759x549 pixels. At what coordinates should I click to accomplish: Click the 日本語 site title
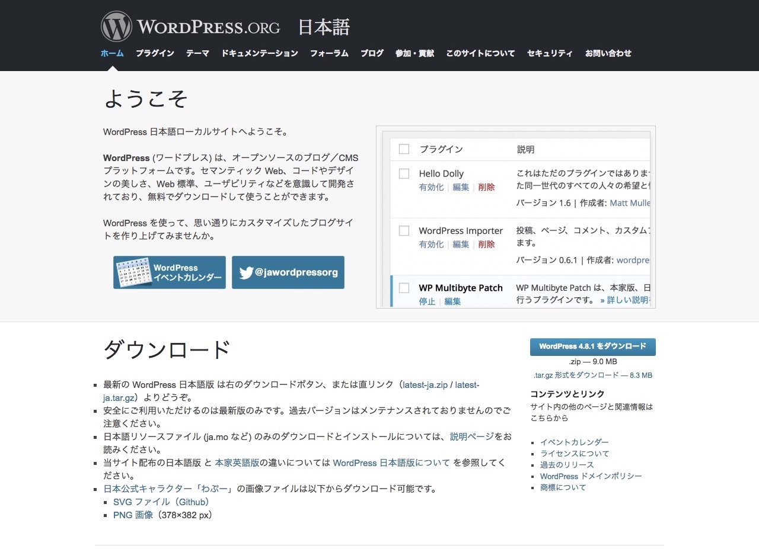[324, 27]
